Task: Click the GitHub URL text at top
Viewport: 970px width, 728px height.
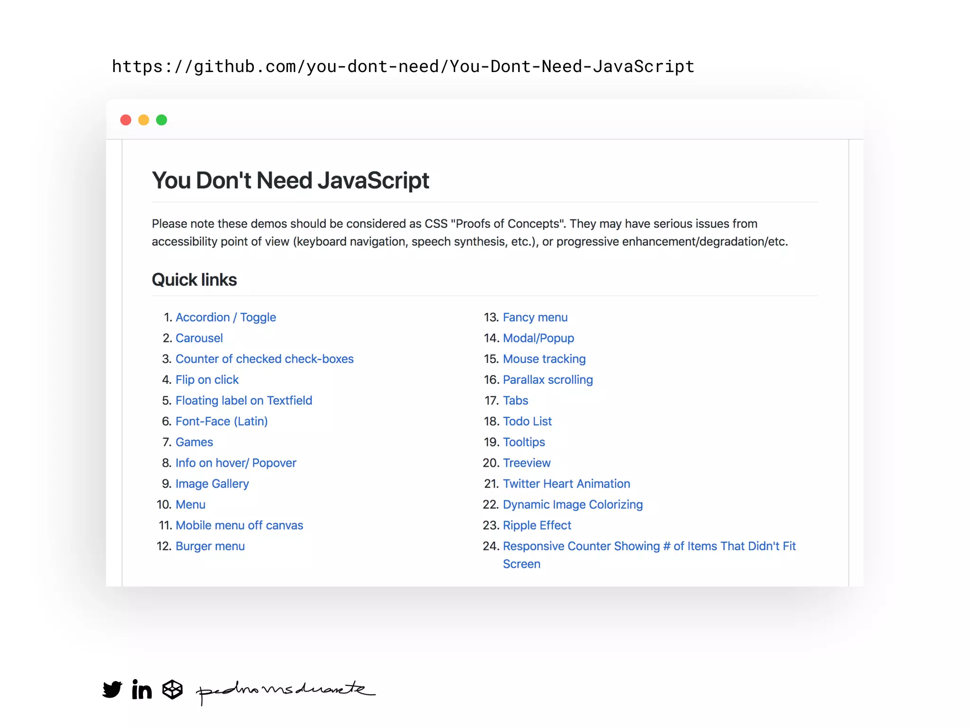Action: point(403,66)
